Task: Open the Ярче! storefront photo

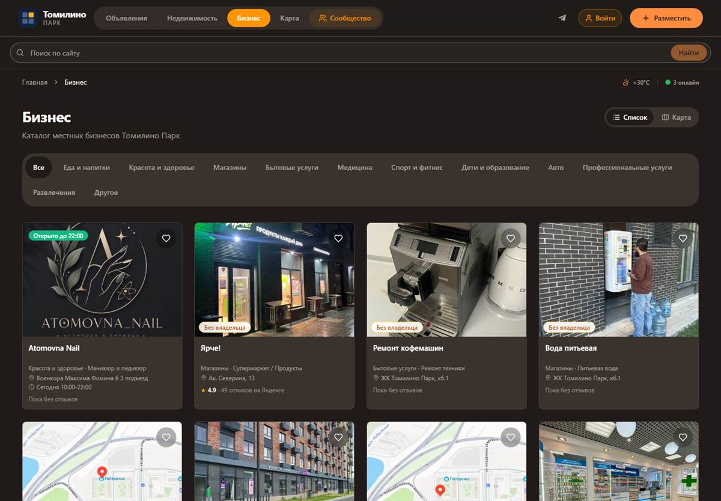Action: point(275,280)
